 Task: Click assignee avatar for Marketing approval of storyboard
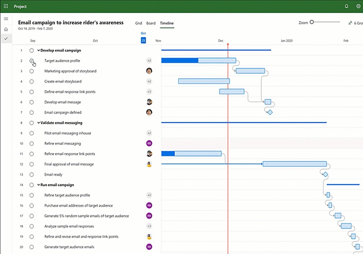pyautogui.click(x=149, y=71)
